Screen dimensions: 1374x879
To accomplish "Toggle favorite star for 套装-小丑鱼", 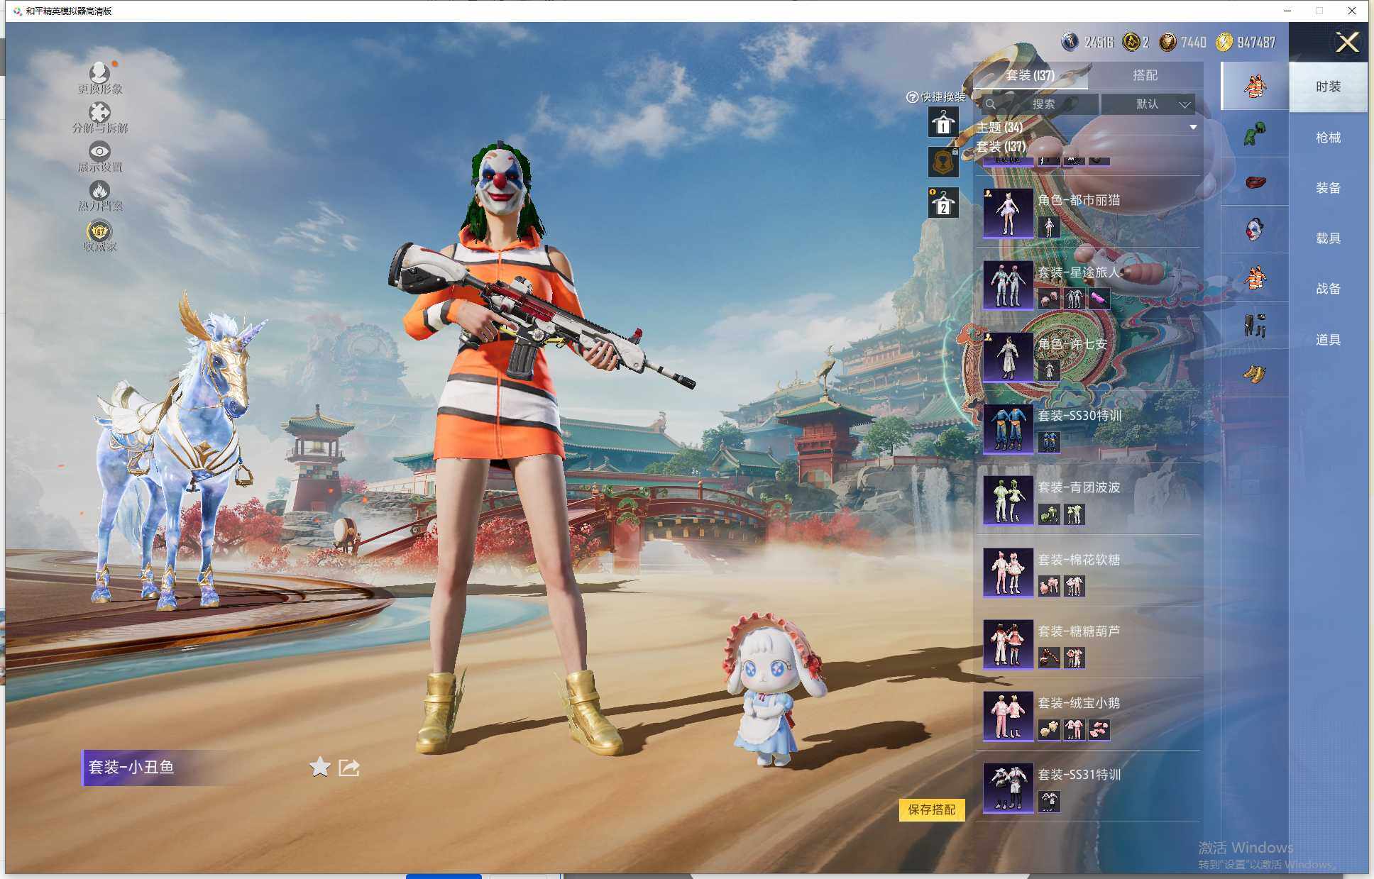I will (320, 766).
